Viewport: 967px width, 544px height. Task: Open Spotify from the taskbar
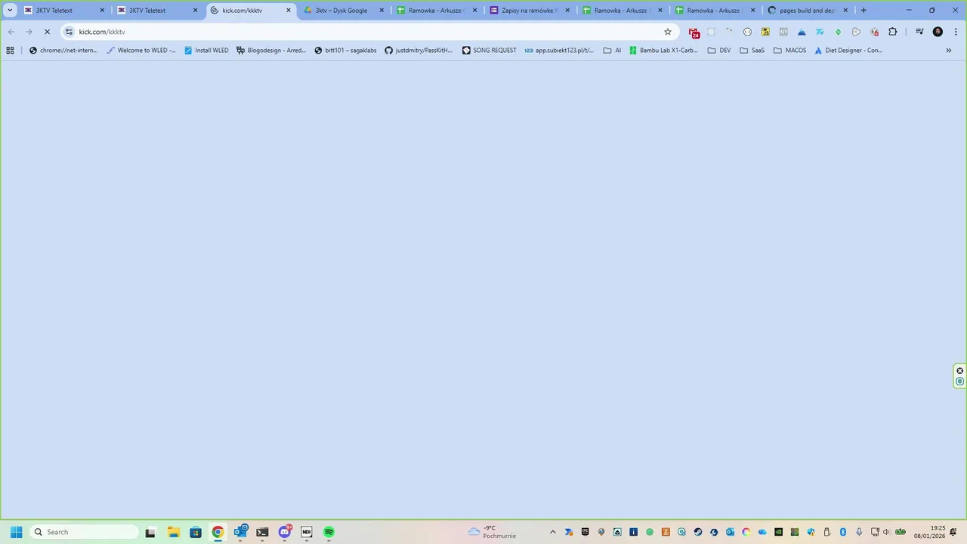pyautogui.click(x=329, y=532)
